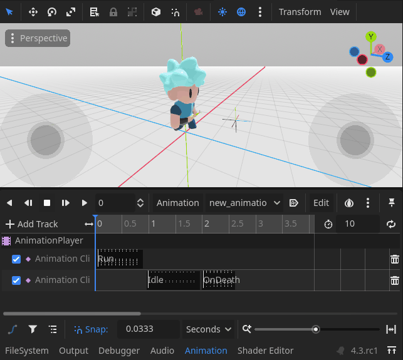Open the animation Edit menu
Viewport: 403px width, 360px height.
click(321, 203)
